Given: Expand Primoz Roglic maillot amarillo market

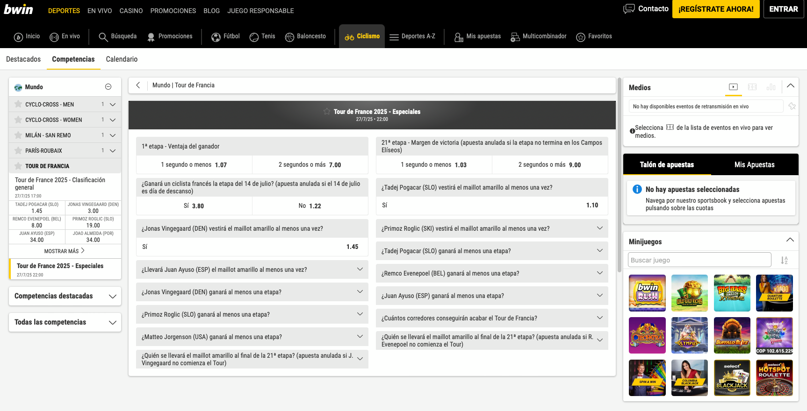Looking at the screenshot, I should pos(492,228).
